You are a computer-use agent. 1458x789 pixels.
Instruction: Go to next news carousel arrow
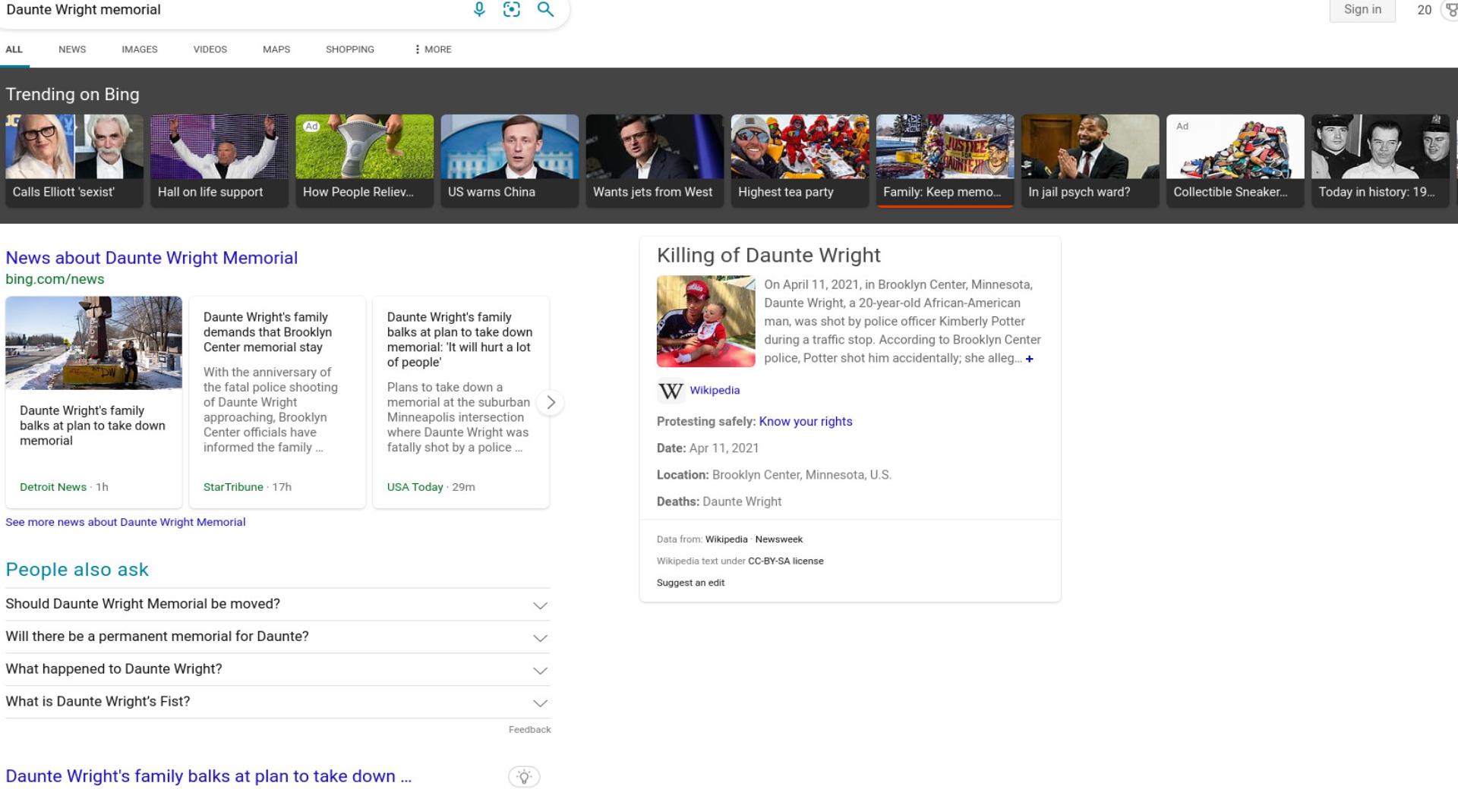coord(551,402)
